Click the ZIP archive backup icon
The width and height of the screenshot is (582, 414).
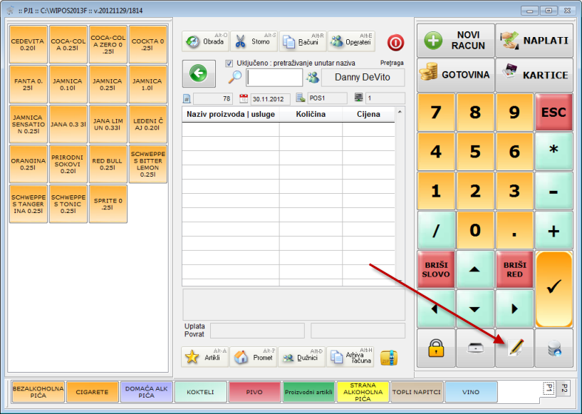coord(388,357)
